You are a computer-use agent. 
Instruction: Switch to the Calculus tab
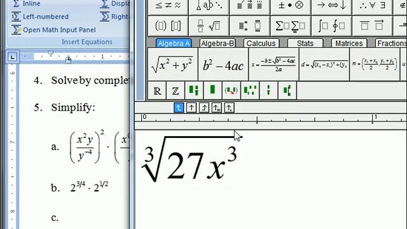[261, 43]
